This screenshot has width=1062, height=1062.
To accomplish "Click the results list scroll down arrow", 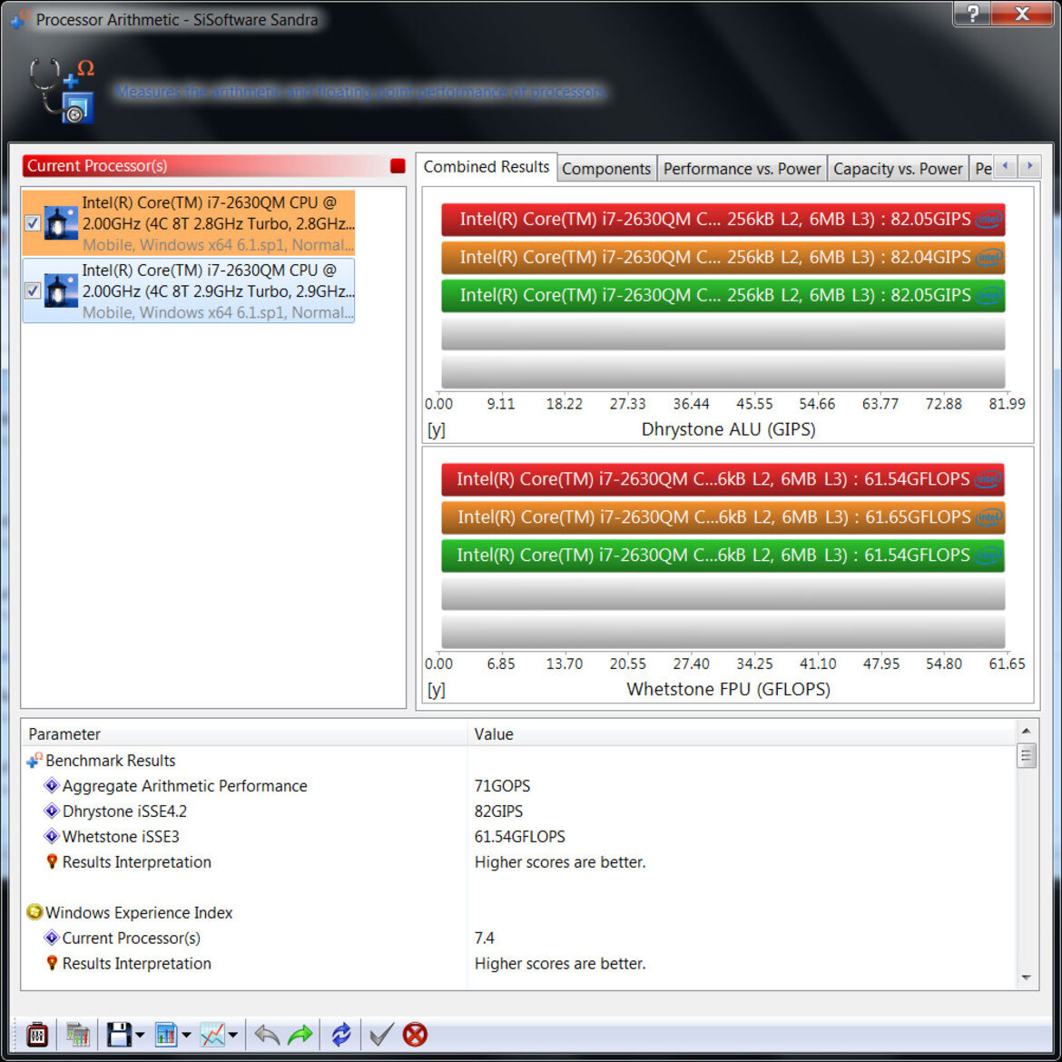I will click(x=1026, y=978).
